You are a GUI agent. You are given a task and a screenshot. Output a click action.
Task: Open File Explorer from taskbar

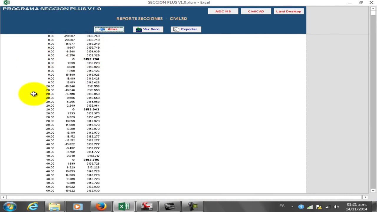[x=55, y=206]
